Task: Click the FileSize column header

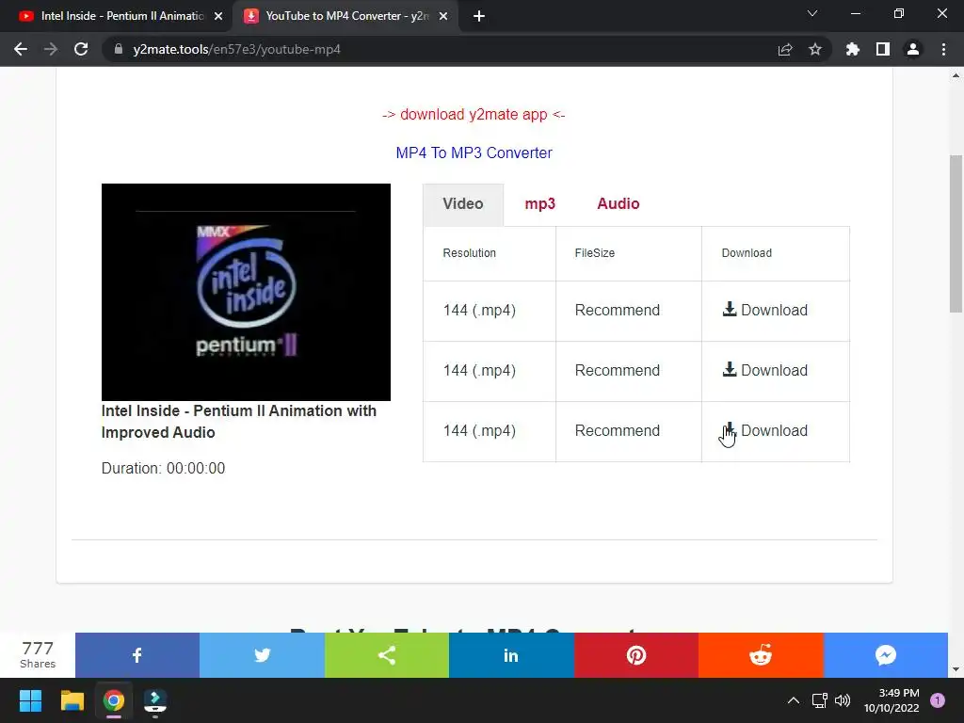Action: coord(595,253)
